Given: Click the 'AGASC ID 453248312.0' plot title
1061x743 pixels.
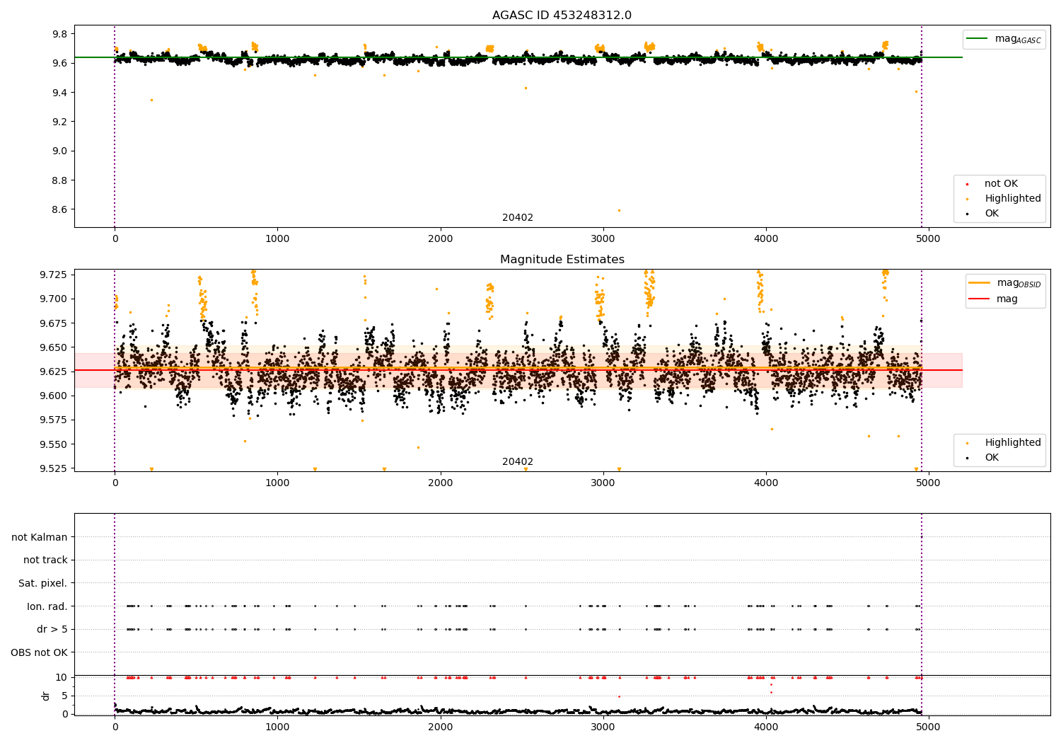Looking at the screenshot, I should 562,16.
